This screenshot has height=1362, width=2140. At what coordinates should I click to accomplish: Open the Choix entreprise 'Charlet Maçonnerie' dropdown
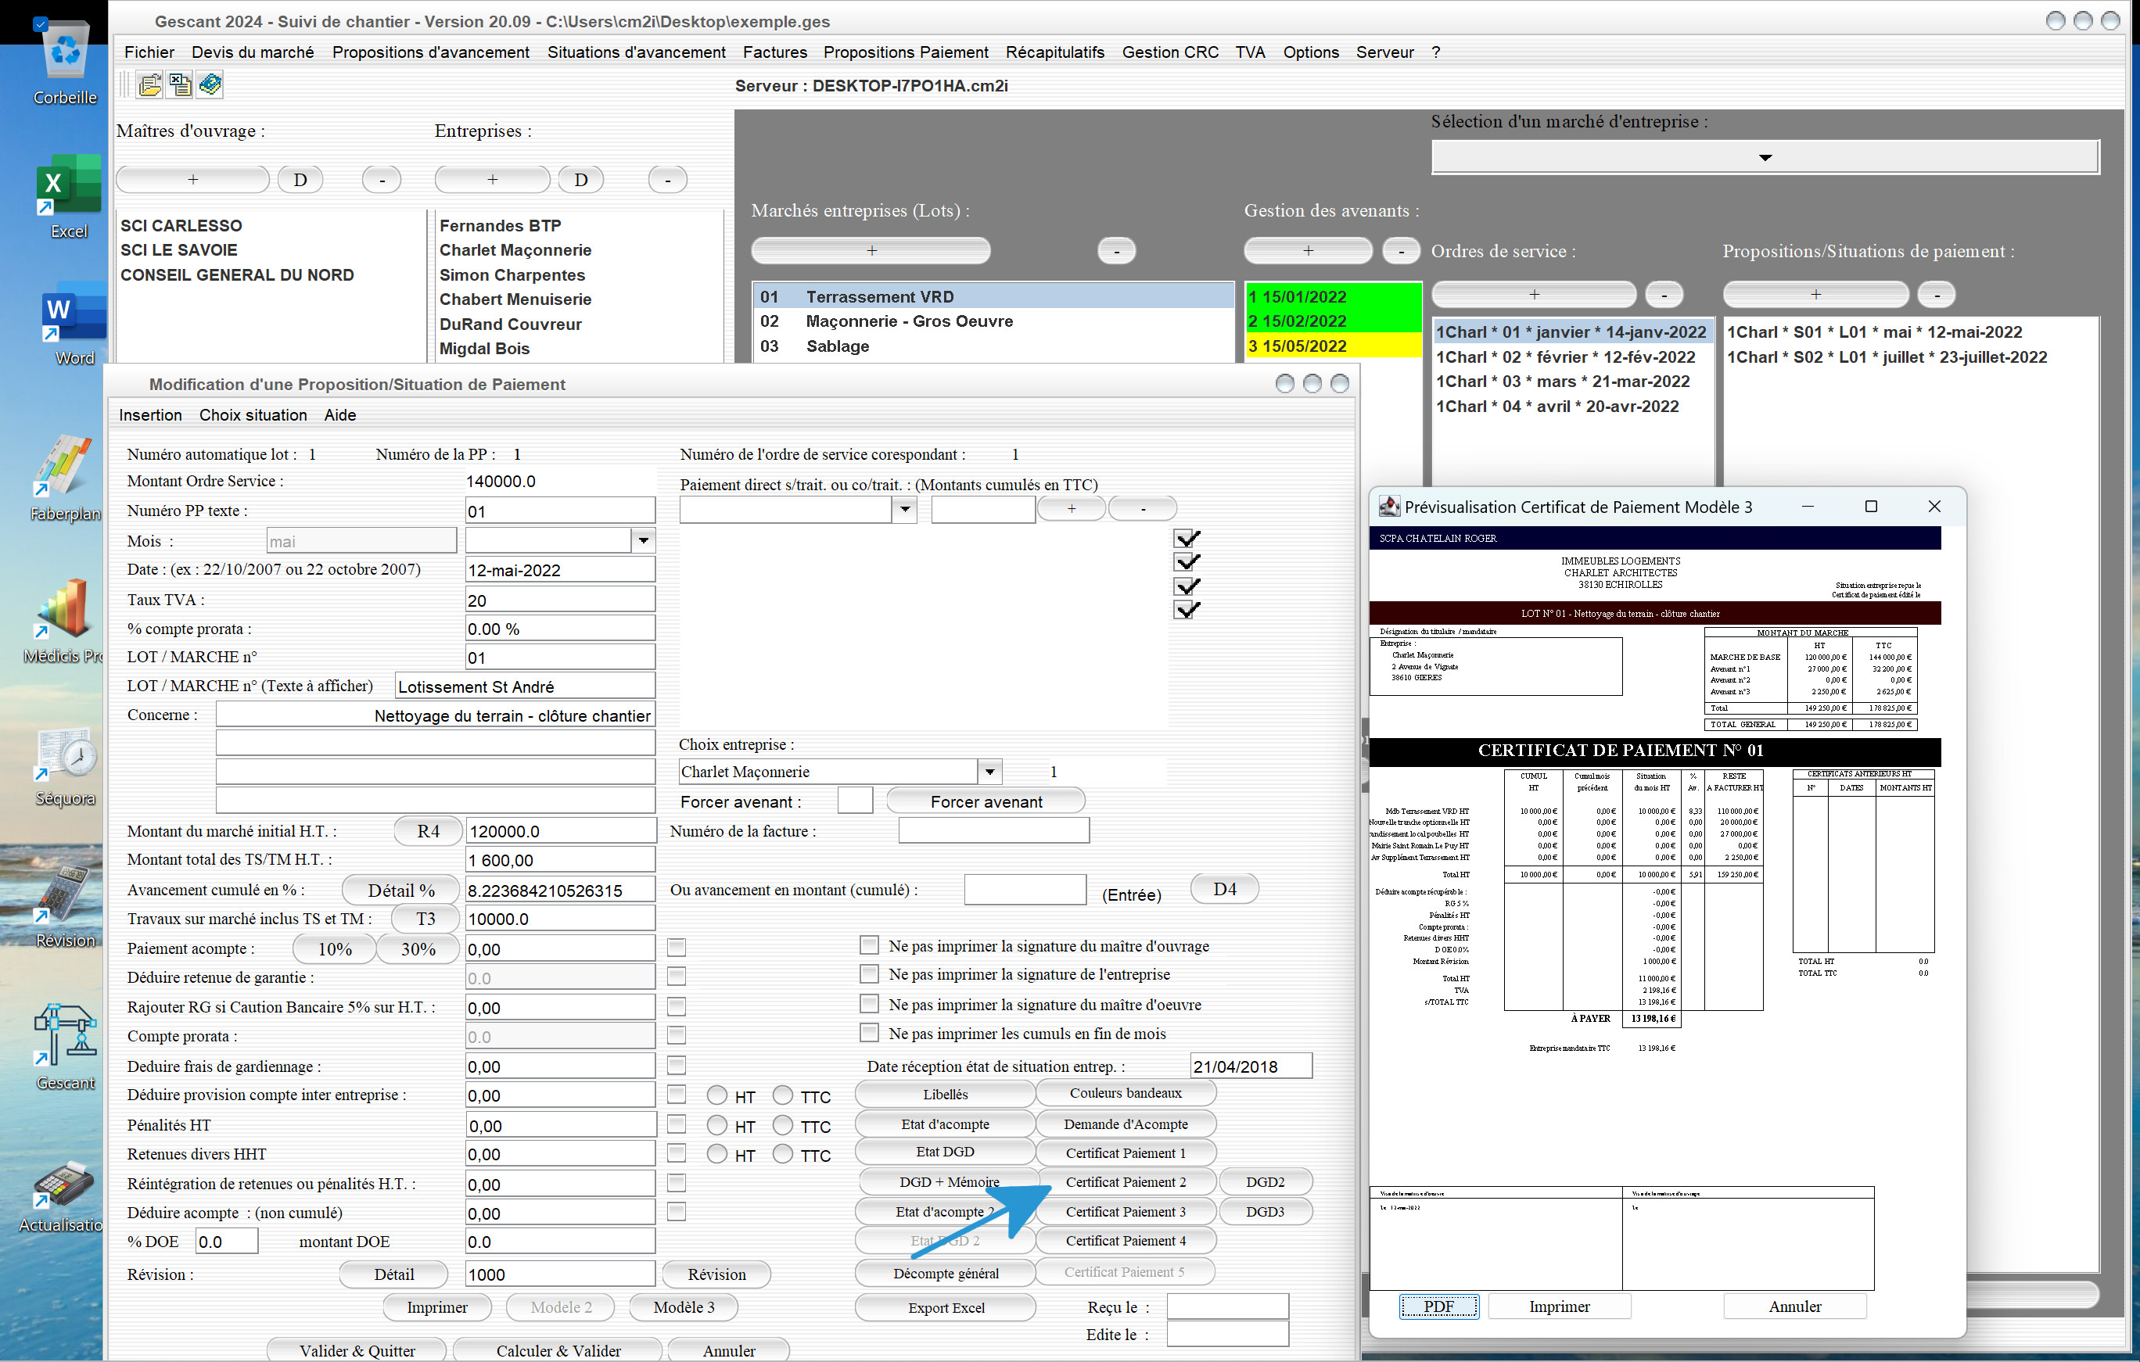pyautogui.click(x=990, y=771)
